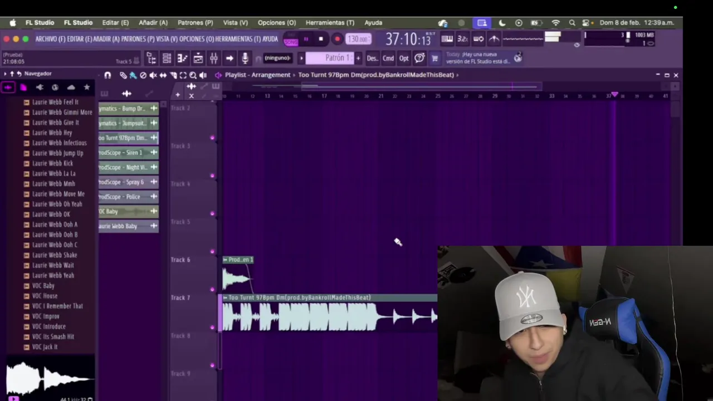This screenshot has width=713, height=401.
Task: Select the Delete tool circle-slash icon
Action: coord(143,75)
